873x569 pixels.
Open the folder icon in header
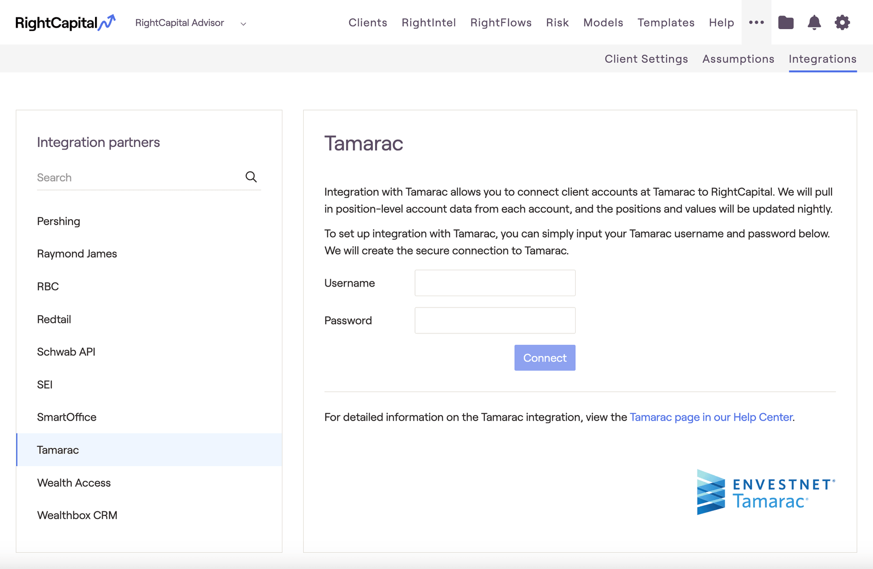[x=786, y=22]
